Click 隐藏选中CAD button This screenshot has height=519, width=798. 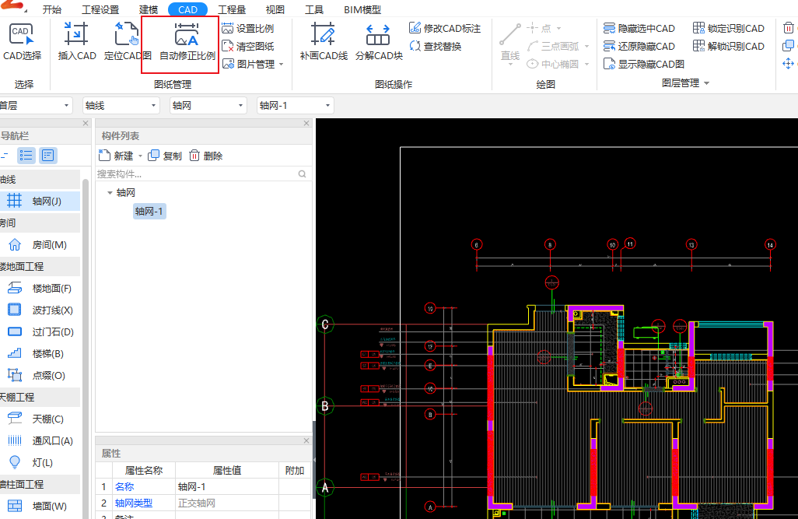pos(639,29)
